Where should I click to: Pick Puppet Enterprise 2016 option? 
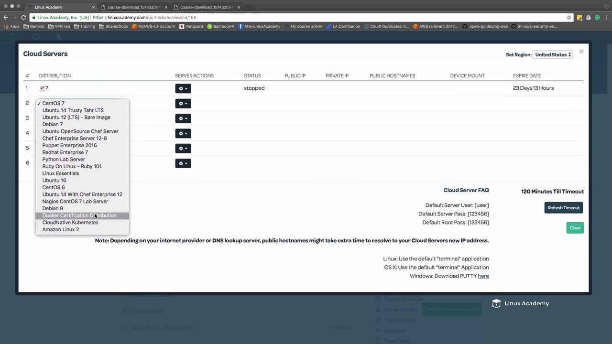pyautogui.click(x=82, y=145)
